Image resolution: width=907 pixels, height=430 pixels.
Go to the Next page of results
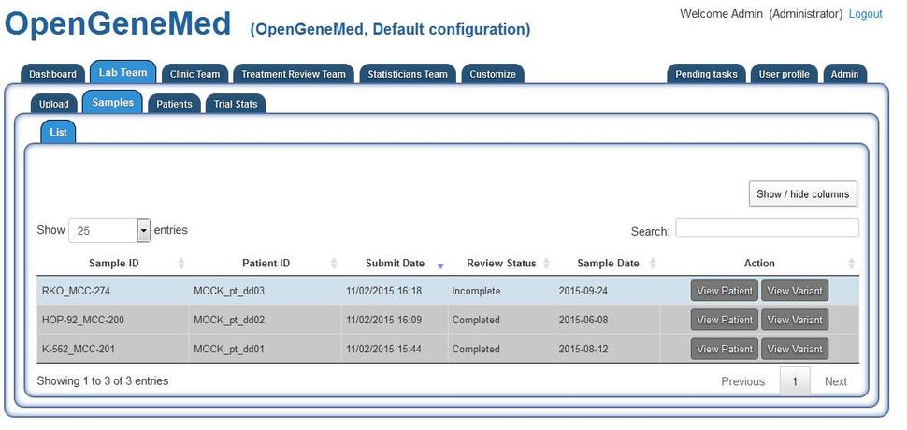835,381
